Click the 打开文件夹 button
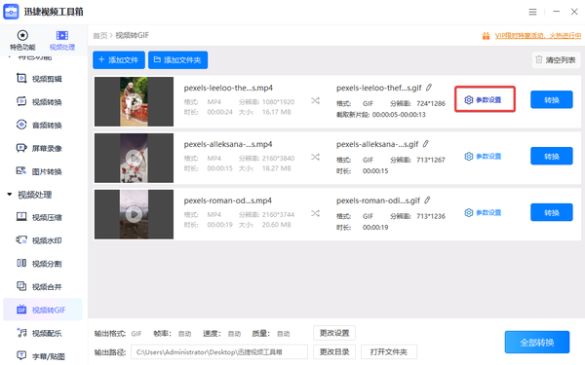The width and height of the screenshot is (585, 365). (389, 352)
